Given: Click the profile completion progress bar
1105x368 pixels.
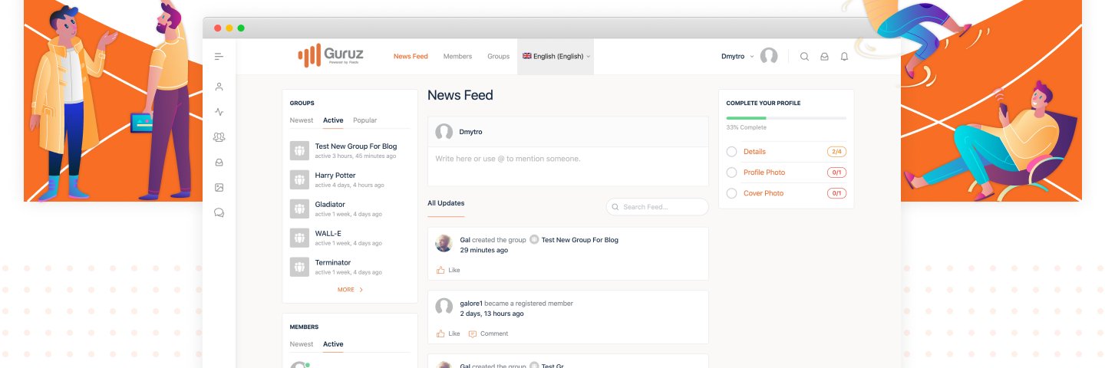Looking at the screenshot, I should coord(786,118).
